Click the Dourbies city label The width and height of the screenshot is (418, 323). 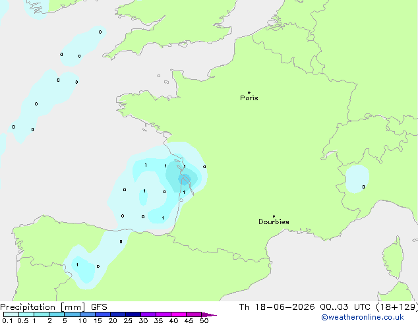click(x=274, y=221)
